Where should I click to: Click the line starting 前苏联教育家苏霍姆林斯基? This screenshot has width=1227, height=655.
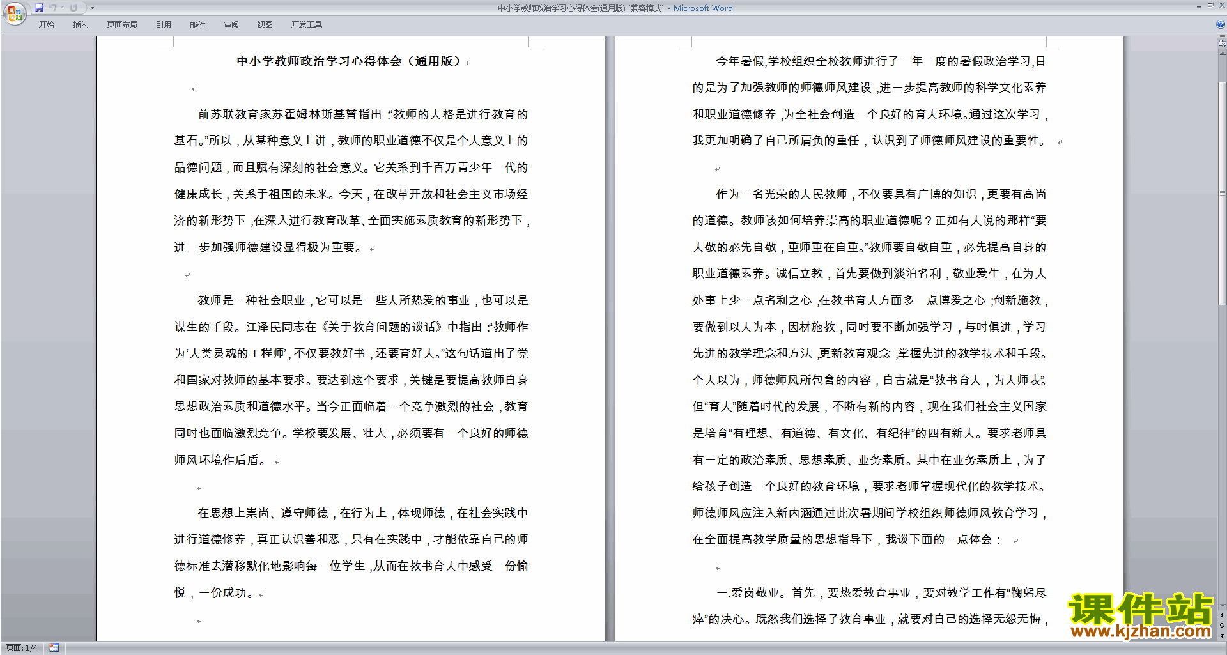363,114
